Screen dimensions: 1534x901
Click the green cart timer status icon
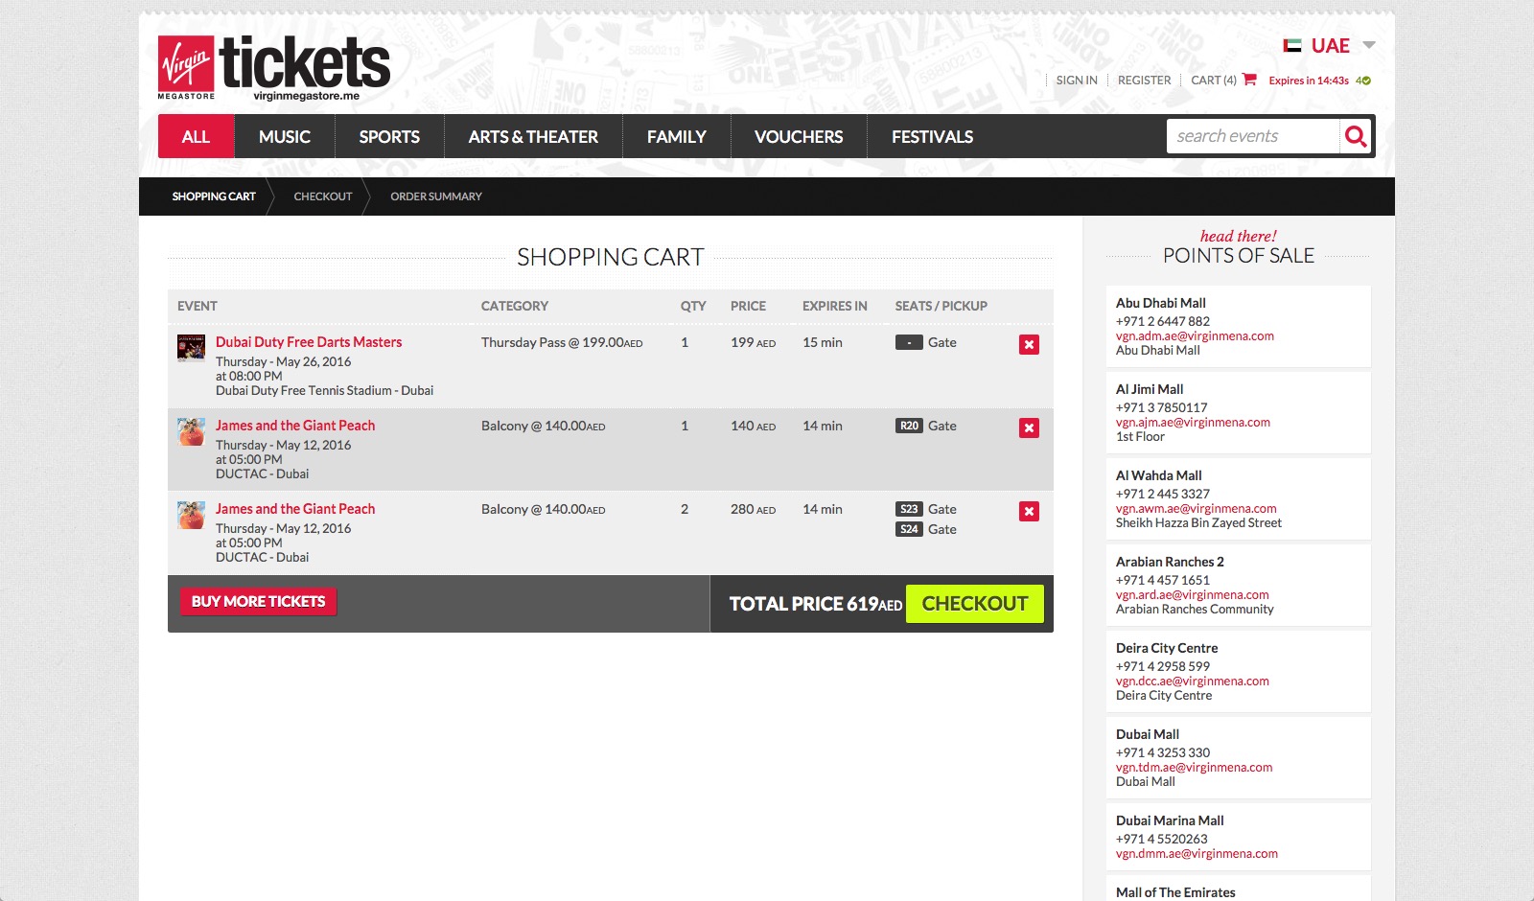pyautogui.click(x=1366, y=81)
